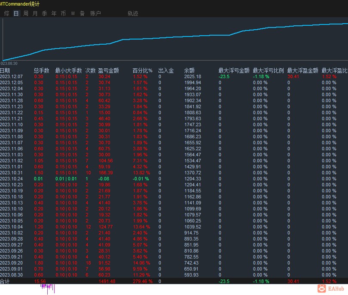This screenshot has width=348, height=295.
Task: Open the 备 notes tab
Action: [82, 14]
